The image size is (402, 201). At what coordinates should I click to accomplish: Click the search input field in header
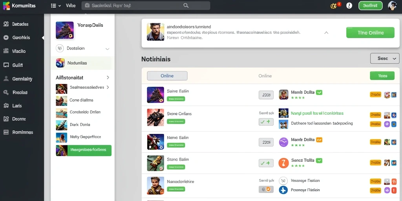coord(146,5)
